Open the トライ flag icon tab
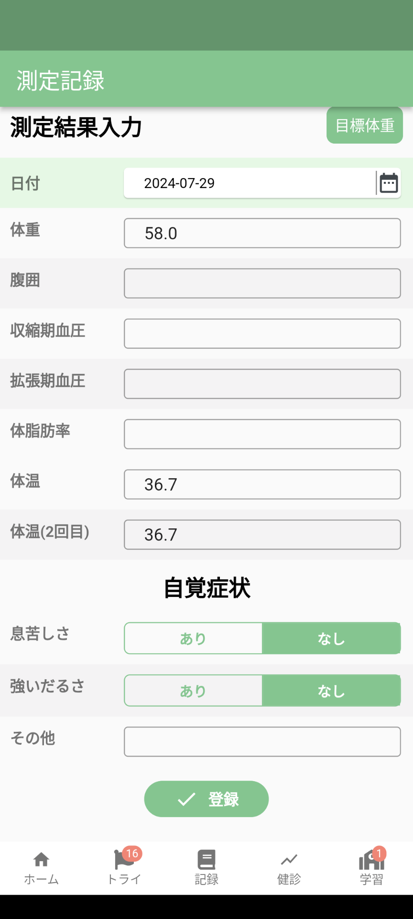Image resolution: width=413 pixels, height=919 pixels. 124,860
